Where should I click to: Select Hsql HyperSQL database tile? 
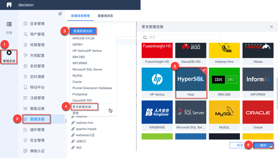191,83
